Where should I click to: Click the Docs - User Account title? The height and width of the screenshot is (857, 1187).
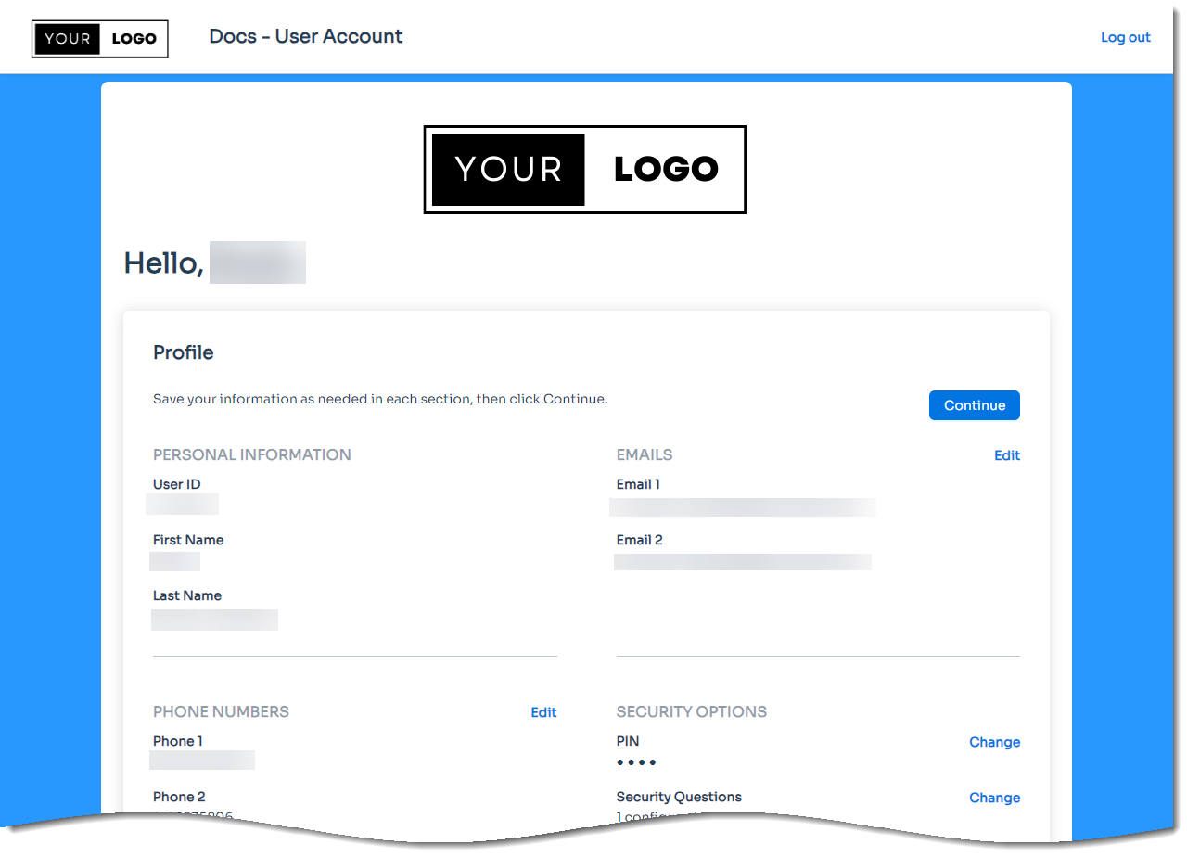(306, 37)
